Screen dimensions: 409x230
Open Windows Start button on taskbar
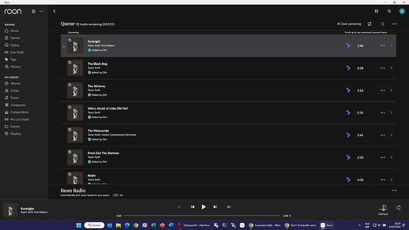pos(78,225)
